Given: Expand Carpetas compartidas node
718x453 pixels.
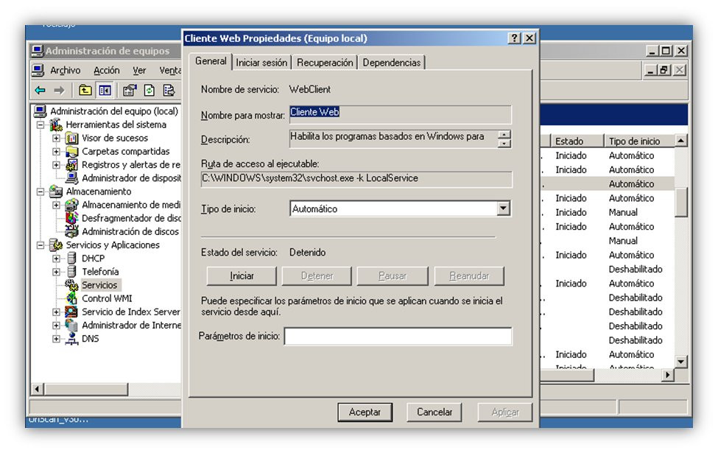Looking at the screenshot, I should click(56, 151).
